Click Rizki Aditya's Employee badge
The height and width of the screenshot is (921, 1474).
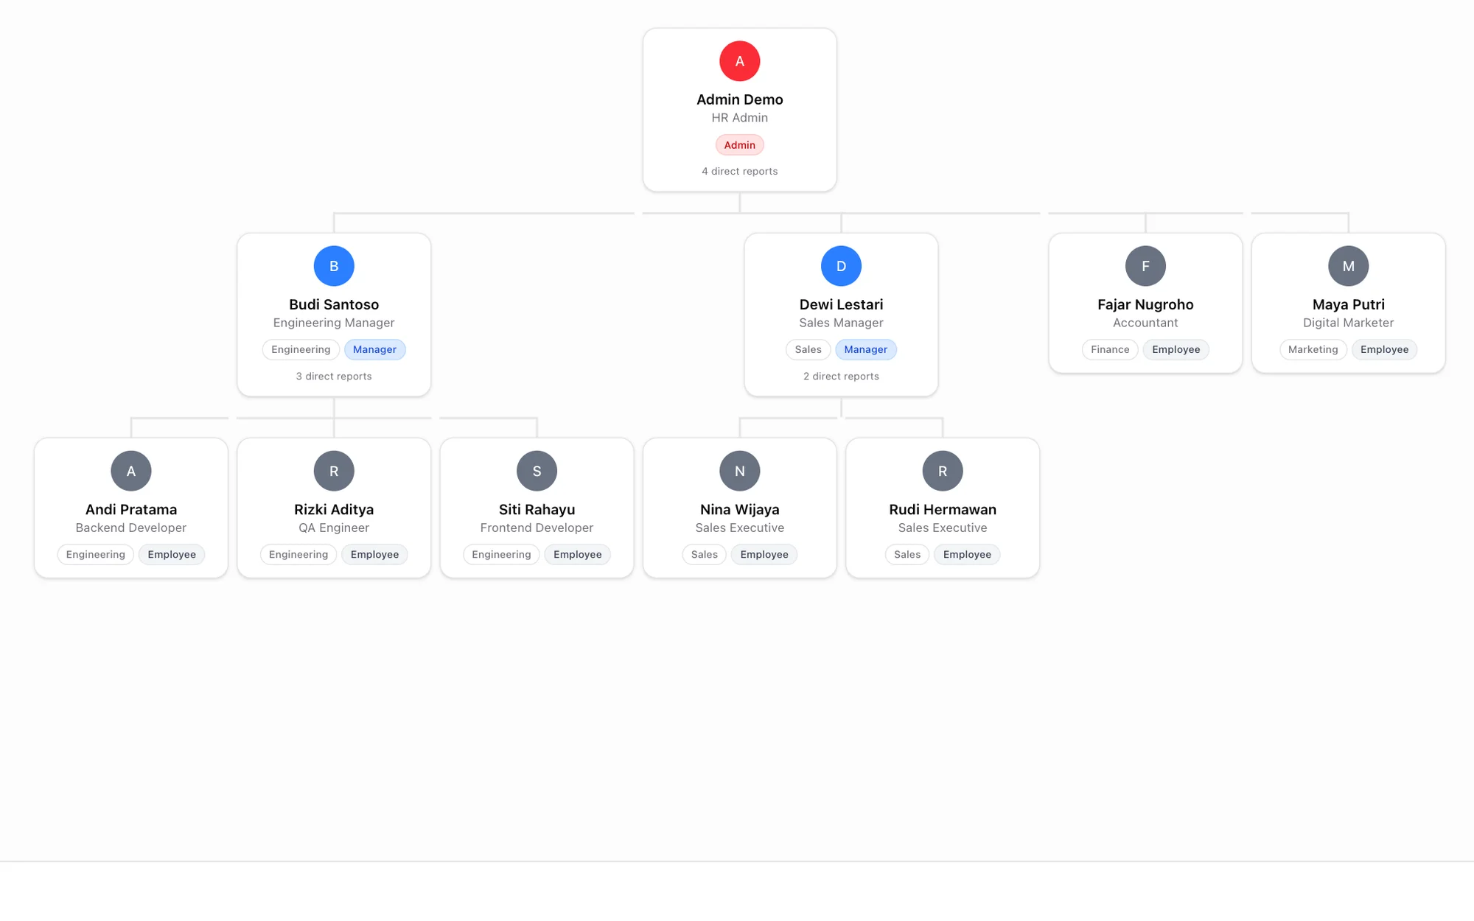pyautogui.click(x=374, y=554)
